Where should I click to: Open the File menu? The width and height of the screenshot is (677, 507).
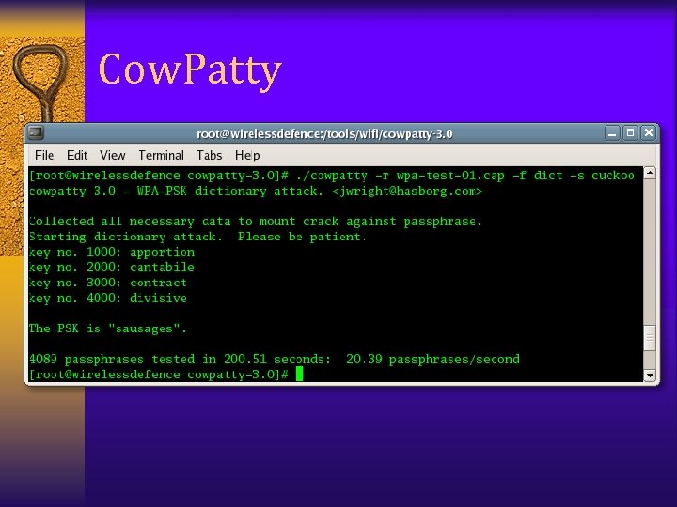point(44,155)
